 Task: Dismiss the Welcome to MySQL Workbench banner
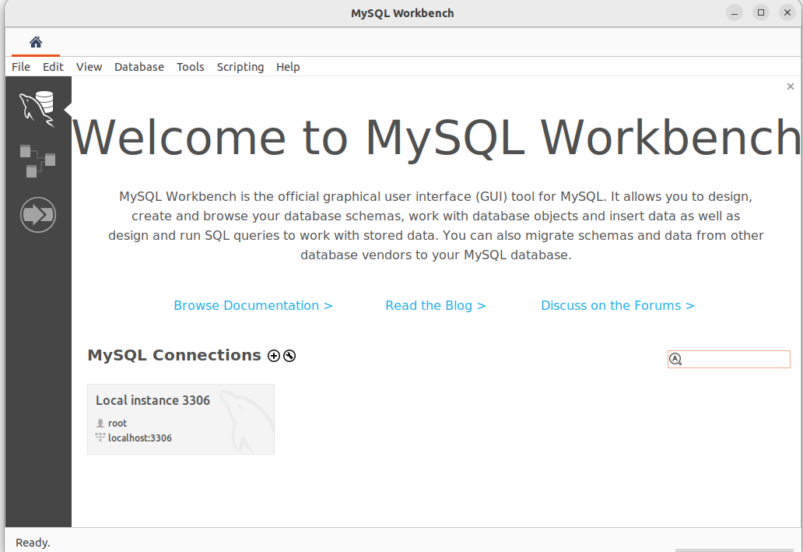790,86
